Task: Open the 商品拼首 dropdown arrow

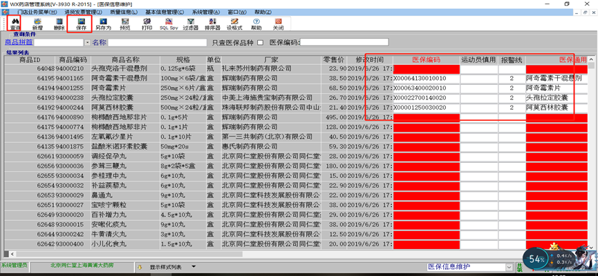Action: [88, 43]
